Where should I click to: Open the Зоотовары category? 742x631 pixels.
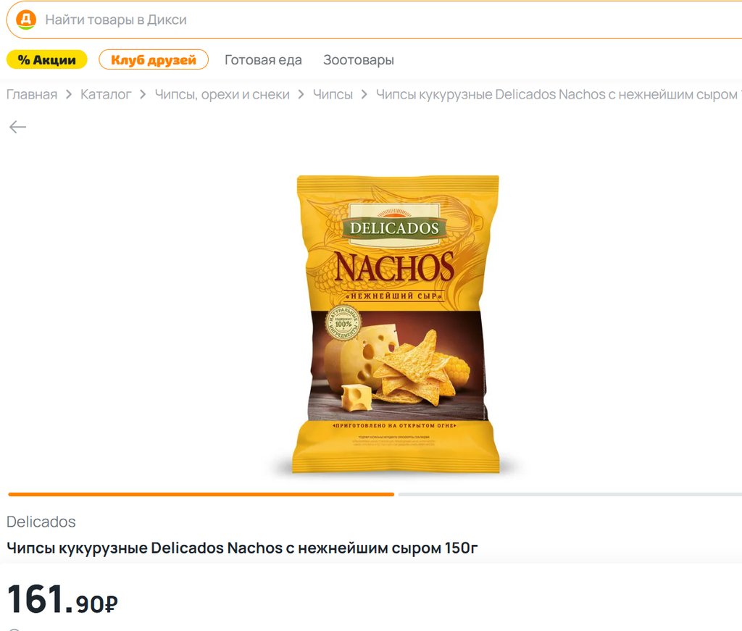tap(359, 60)
